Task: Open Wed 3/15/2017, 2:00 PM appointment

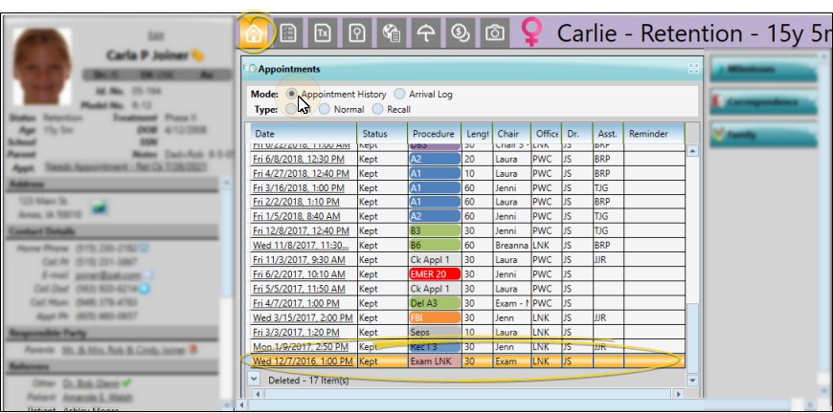Action: coord(303,317)
